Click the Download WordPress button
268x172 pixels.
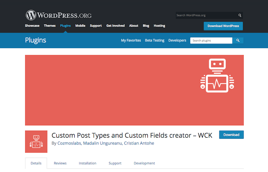[223, 26]
